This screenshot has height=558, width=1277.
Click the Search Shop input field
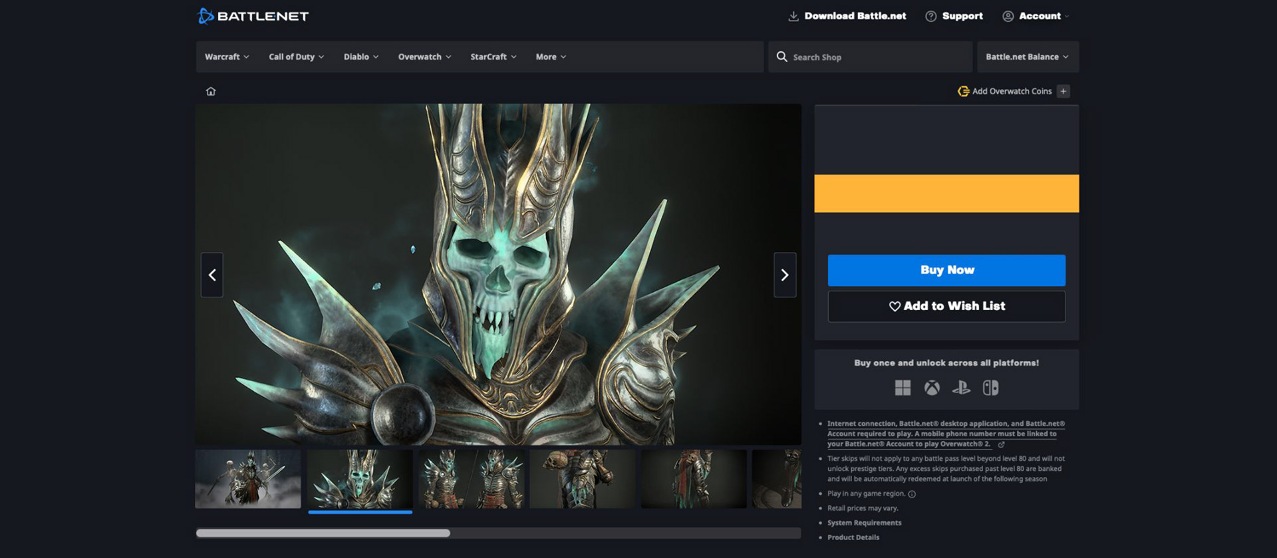tap(870, 57)
